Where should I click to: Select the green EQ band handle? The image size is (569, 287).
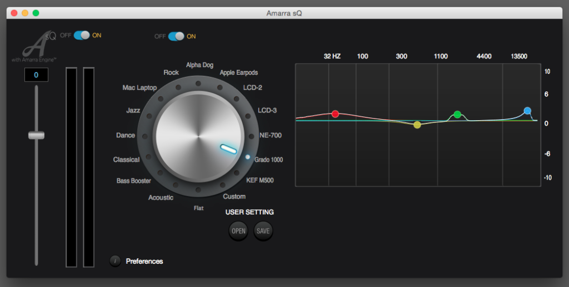tap(458, 114)
